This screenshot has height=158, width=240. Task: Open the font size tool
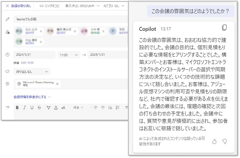click(63, 108)
